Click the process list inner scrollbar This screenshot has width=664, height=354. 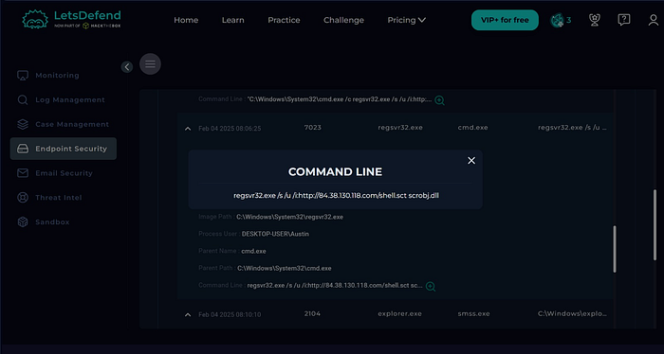point(615,249)
